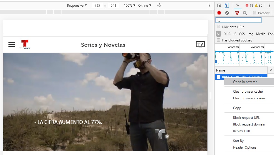Toggle the network filter funnel icon

(237, 13)
